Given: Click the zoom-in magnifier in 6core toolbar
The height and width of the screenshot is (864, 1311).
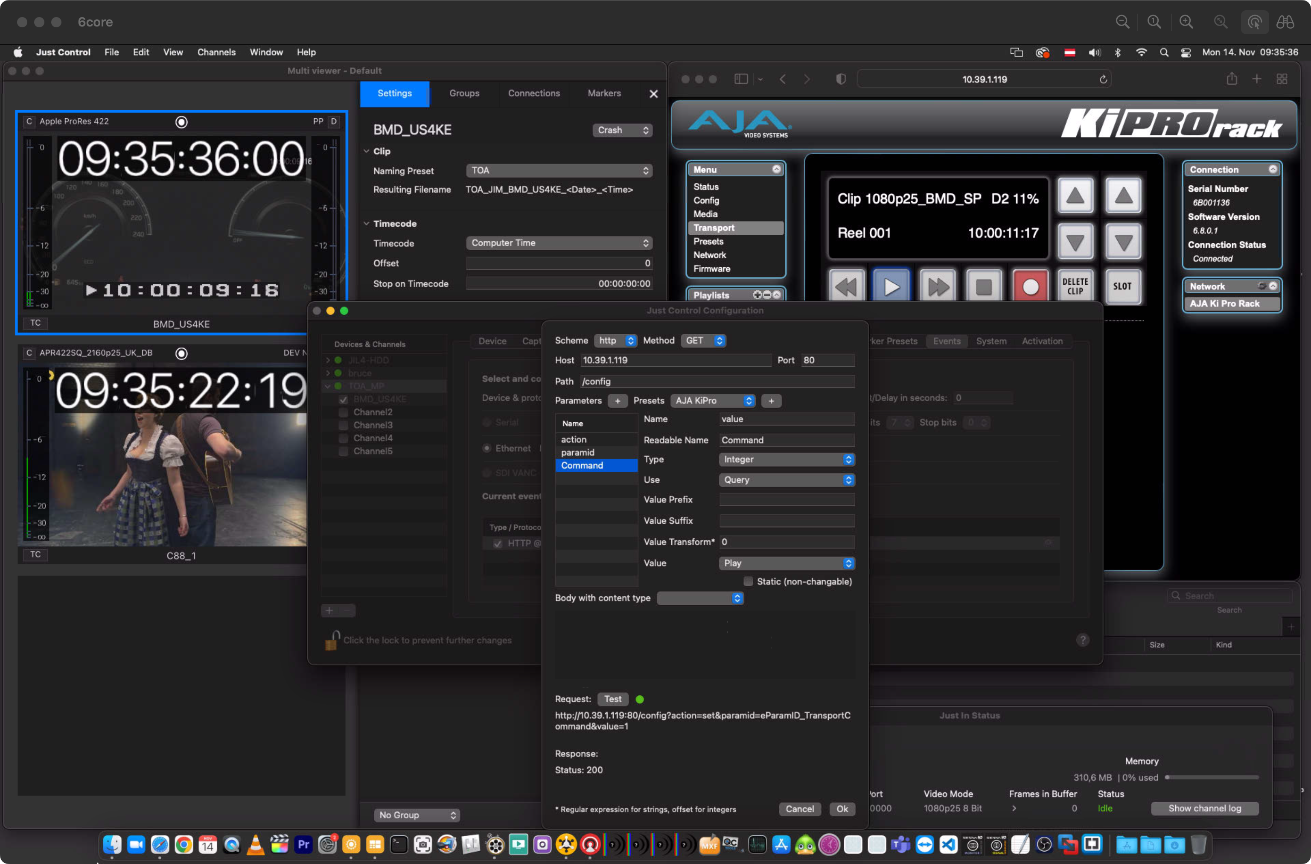Looking at the screenshot, I should 1186,21.
